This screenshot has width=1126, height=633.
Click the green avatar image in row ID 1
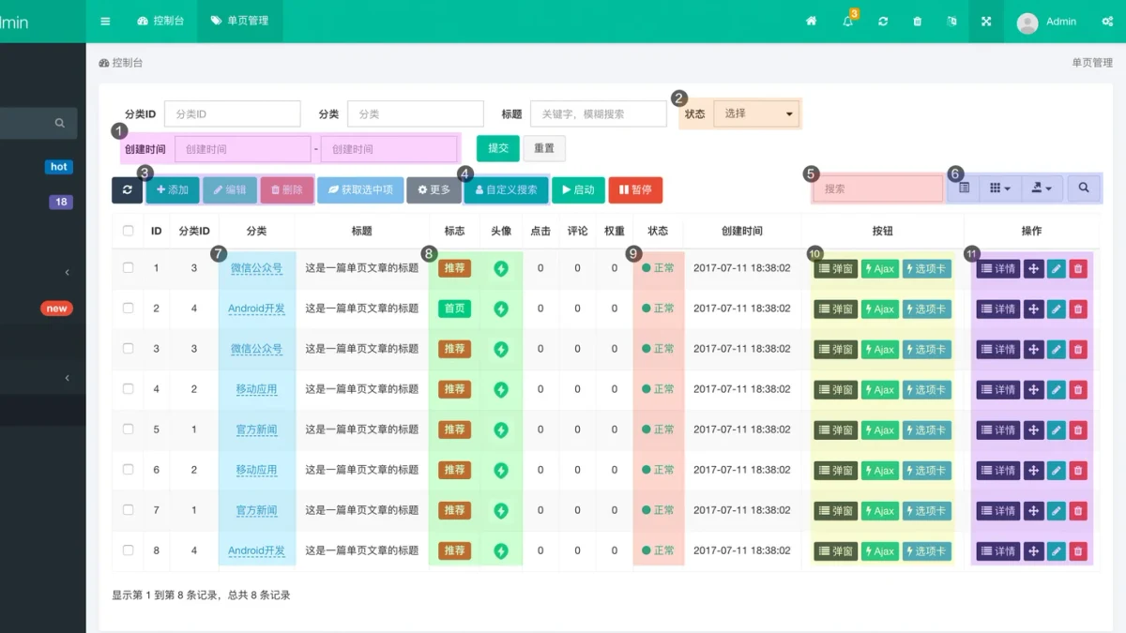[x=501, y=269]
